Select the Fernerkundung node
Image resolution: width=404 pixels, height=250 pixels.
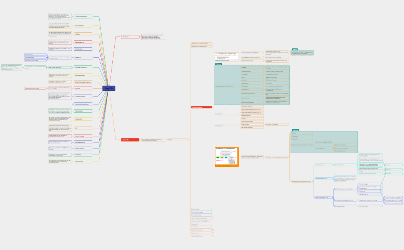[x=83, y=142]
